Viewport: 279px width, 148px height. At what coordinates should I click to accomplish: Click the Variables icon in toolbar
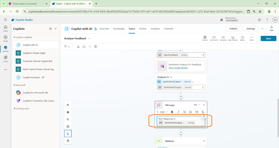pyautogui.click(x=223, y=38)
